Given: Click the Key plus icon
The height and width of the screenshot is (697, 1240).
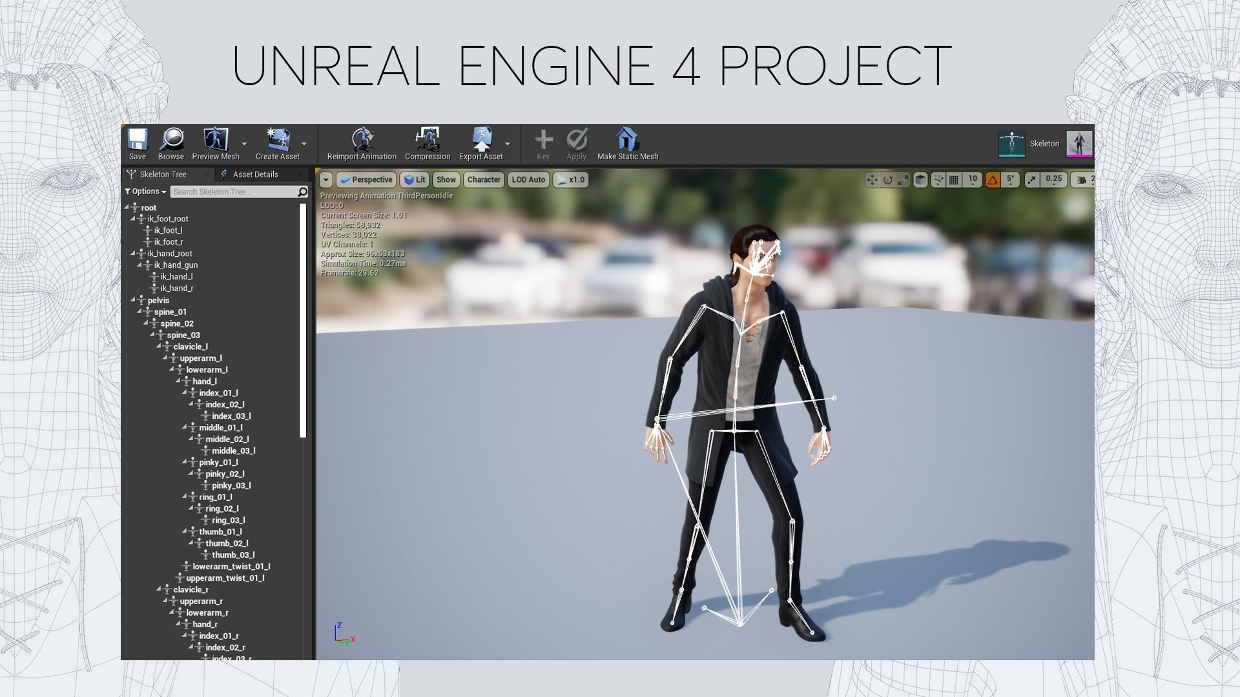Looking at the screenshot, I should pyautogui.click(x=544, y=139).
